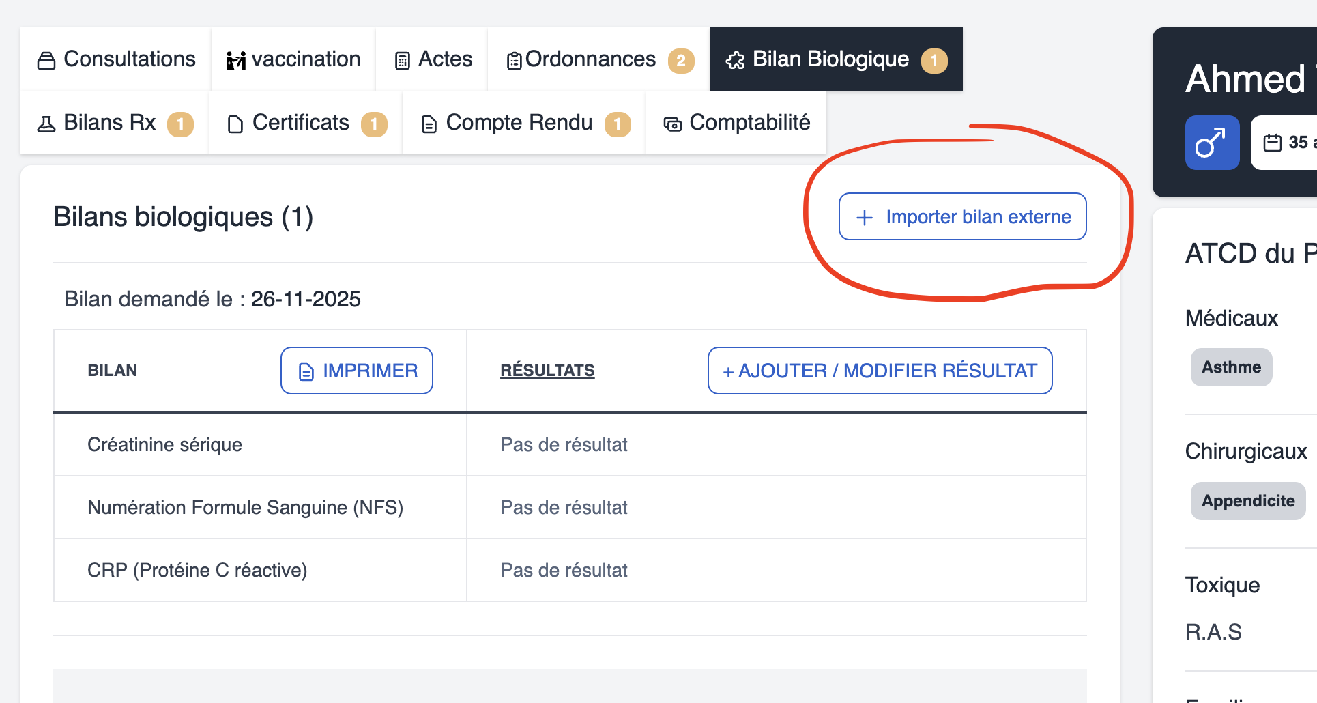Screen dimensions: 1317x703
Task: Click the document icon beside Compte Rendu
Action: [429, 124]
